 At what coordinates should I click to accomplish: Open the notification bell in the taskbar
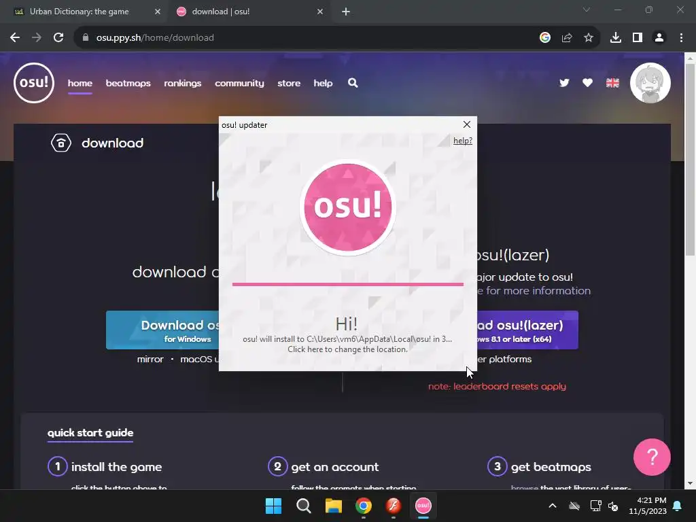678,506
